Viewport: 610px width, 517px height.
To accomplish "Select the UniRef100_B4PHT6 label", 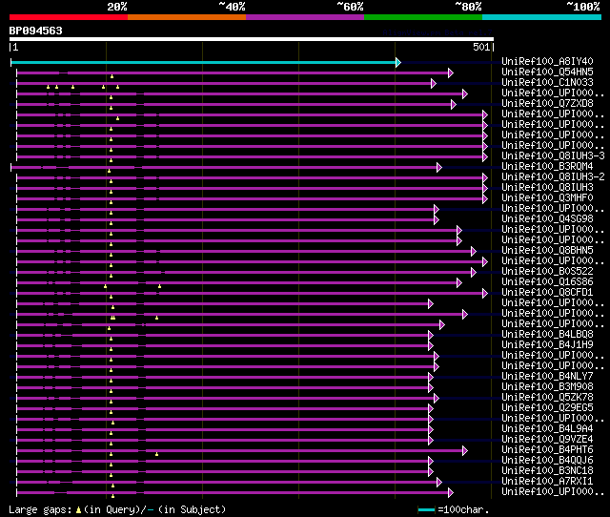I will pyautogui.click(x=547, y=450).
